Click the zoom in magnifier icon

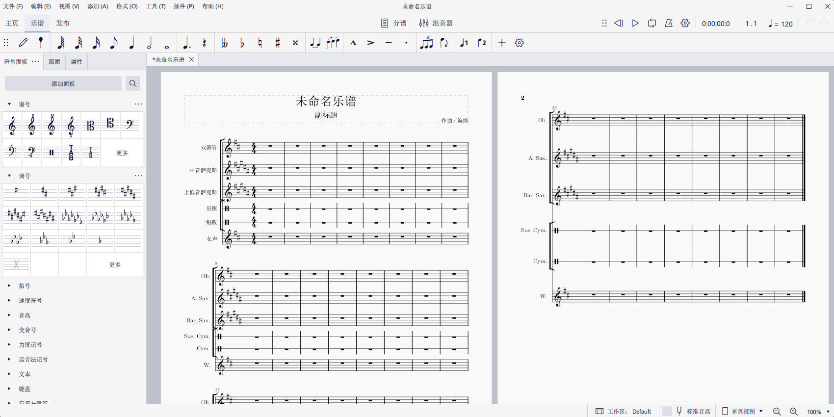click(x=794, y=412)
